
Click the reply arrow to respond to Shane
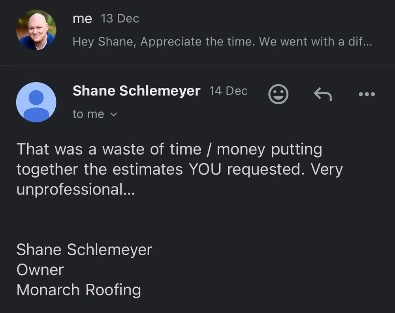[x=322, y=94]
